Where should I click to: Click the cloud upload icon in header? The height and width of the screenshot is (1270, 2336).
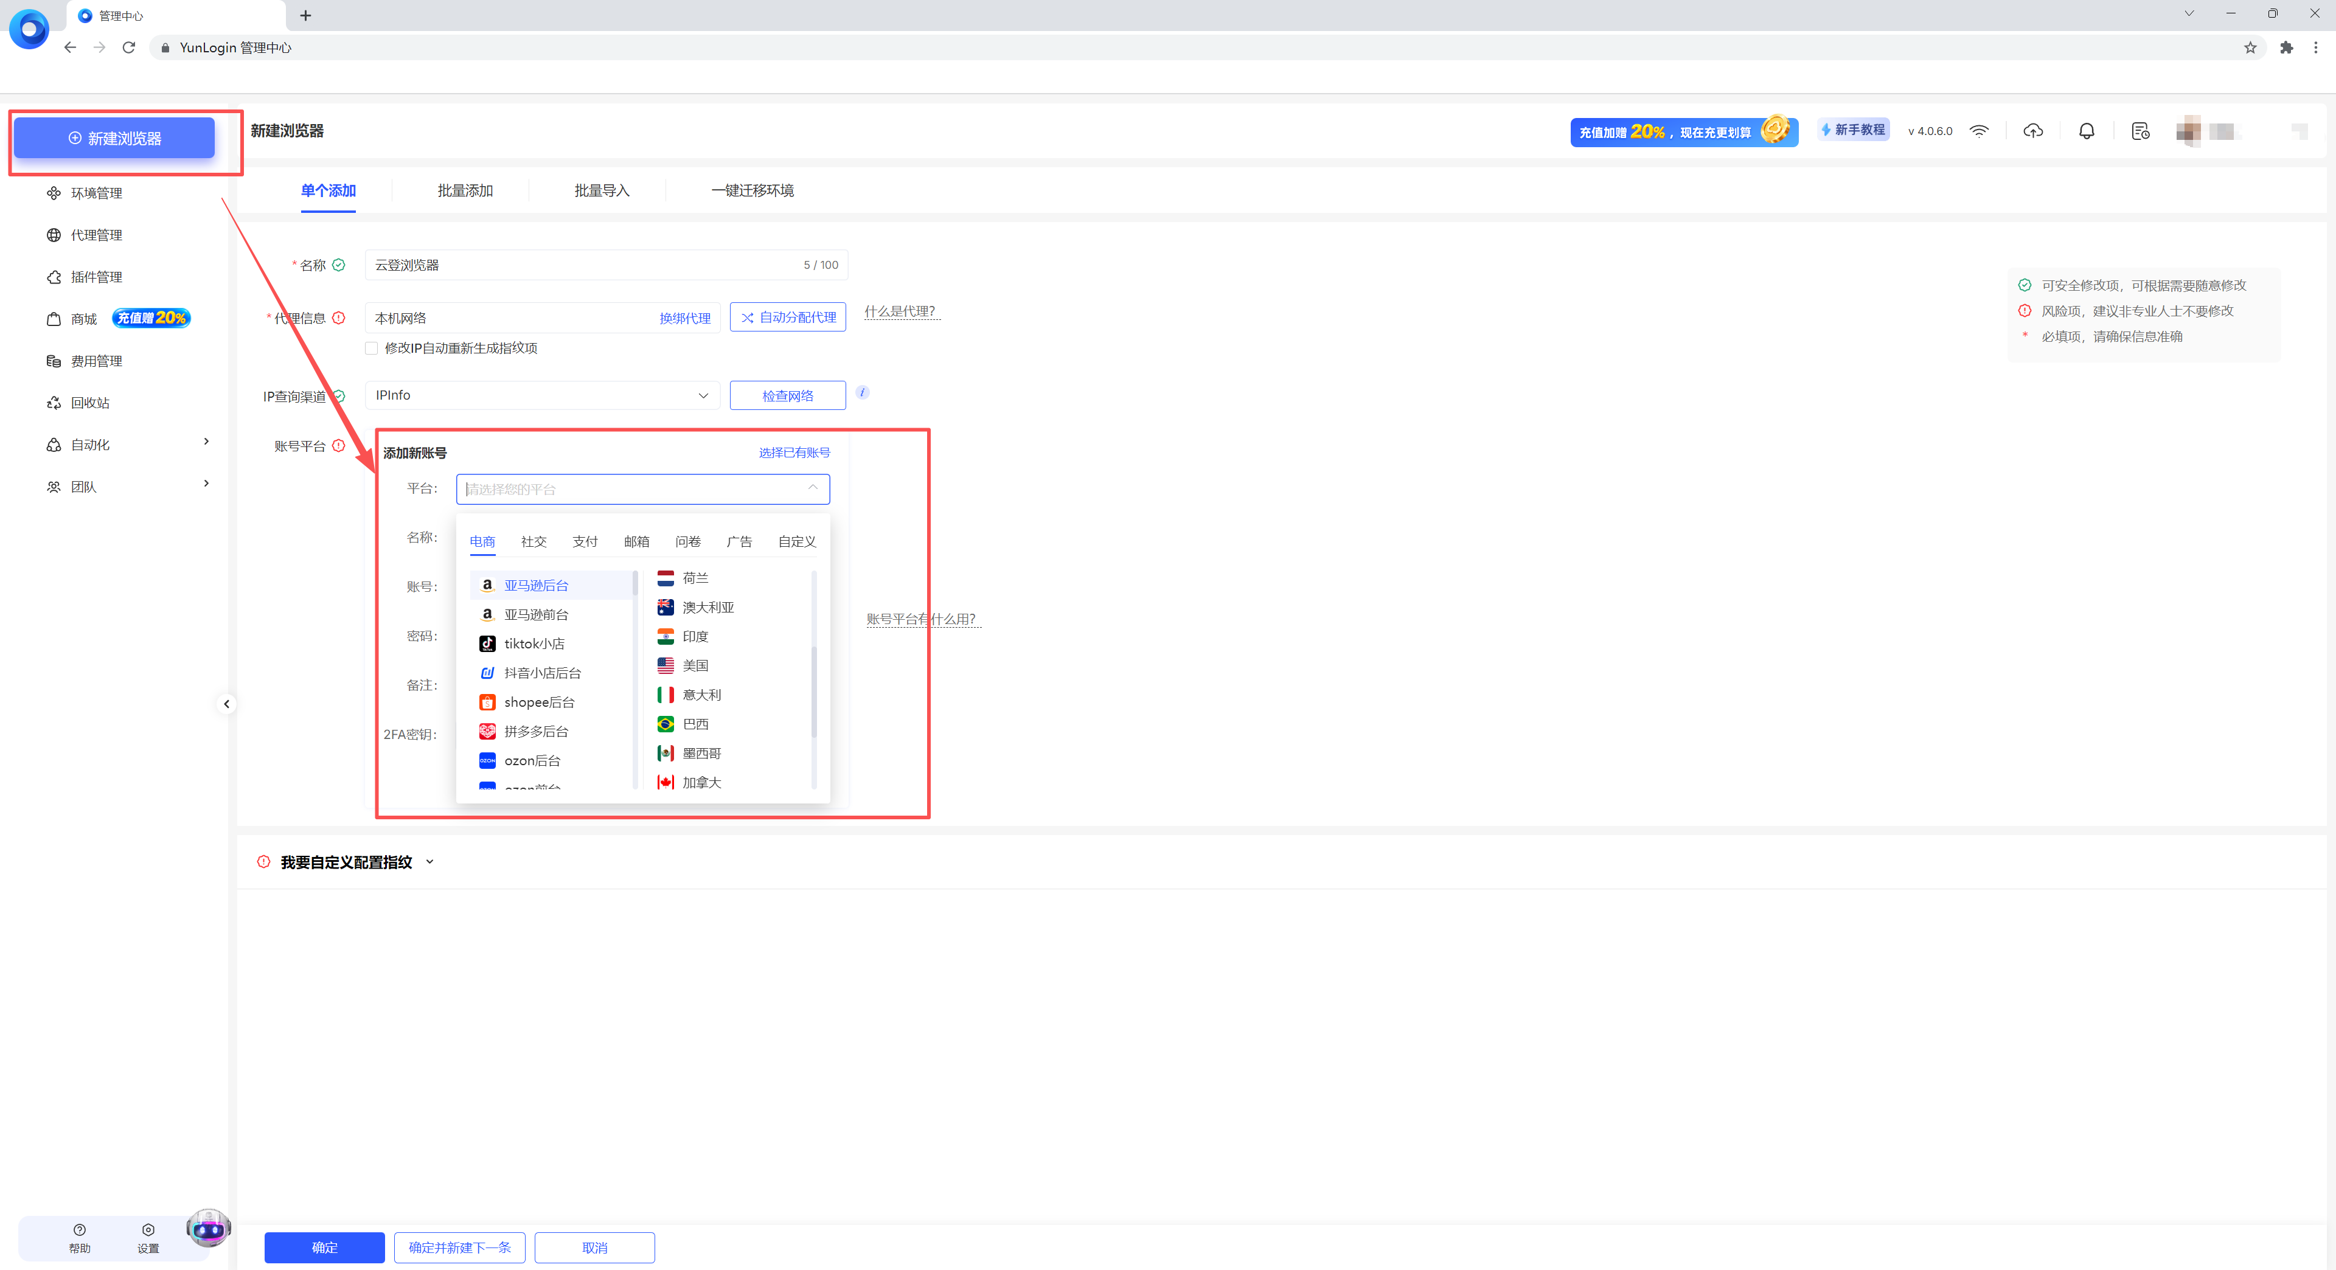click(2032, 131)
